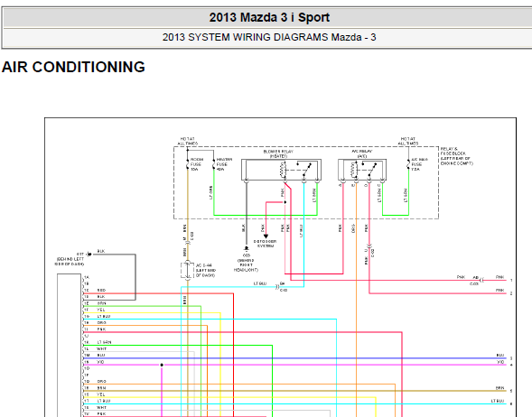Click the BRN wire label at pin 1R
Viewport: 532px width, 417px height.
coord(101,388)
